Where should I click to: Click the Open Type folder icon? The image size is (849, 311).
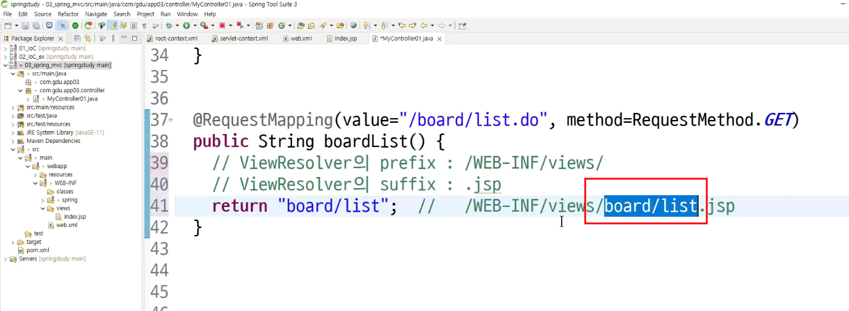coord(301,25)
